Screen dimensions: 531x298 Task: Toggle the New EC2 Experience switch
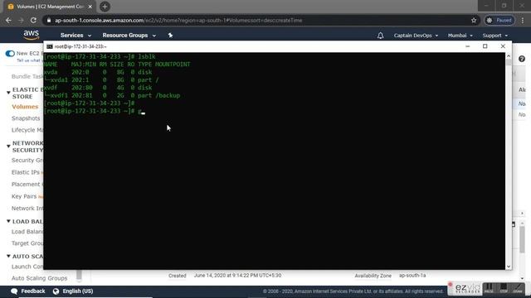click(10, 53)
